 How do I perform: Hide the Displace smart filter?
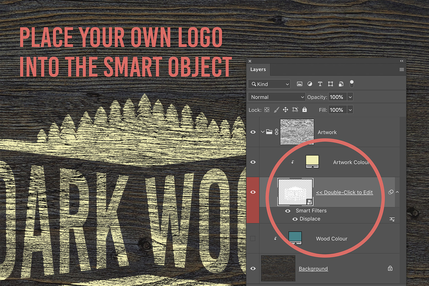tap(295, 219)
